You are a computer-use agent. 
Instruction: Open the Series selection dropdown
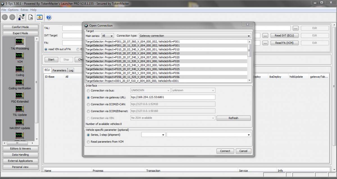tap(153, 135)
